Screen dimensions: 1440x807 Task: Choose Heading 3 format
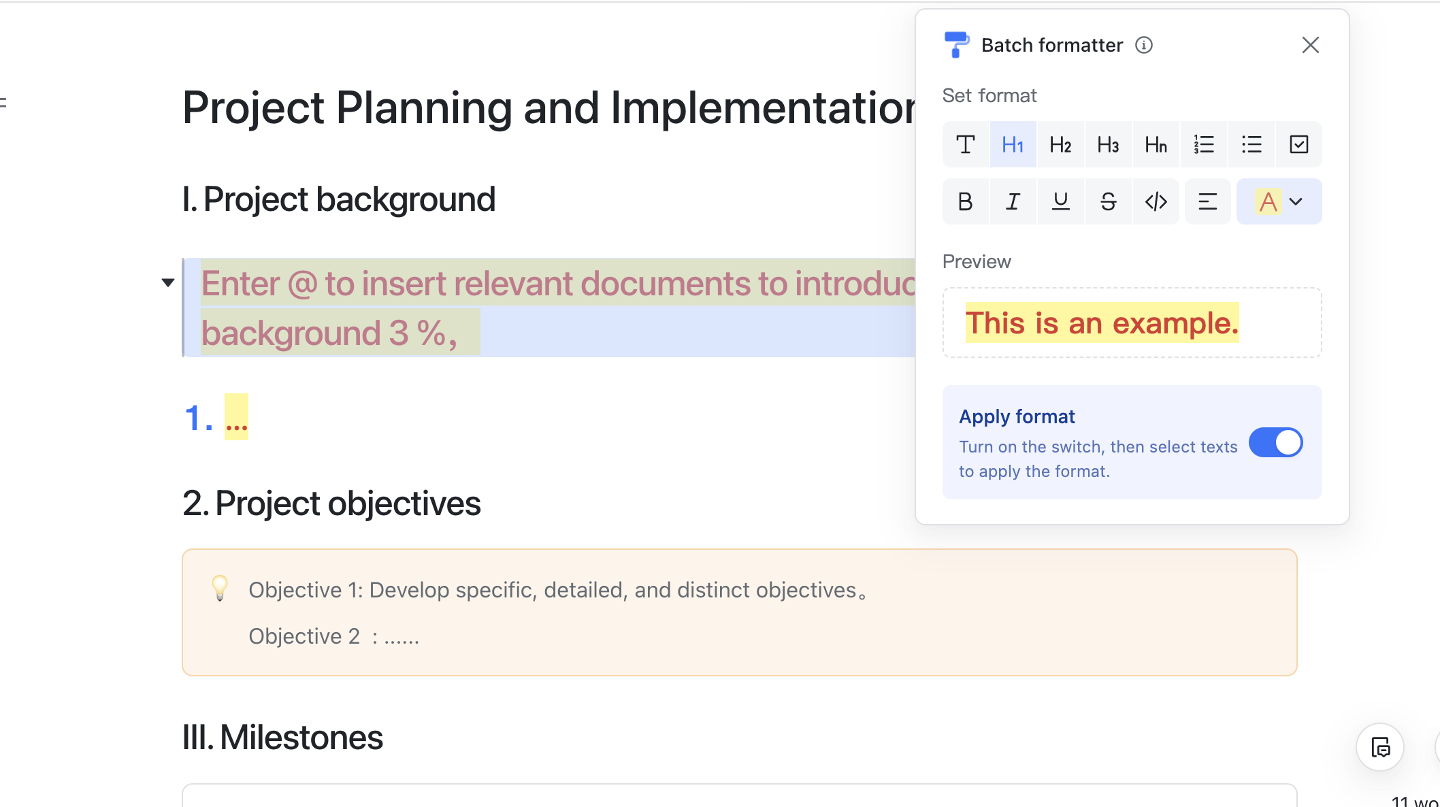(x=1108, y=144)
